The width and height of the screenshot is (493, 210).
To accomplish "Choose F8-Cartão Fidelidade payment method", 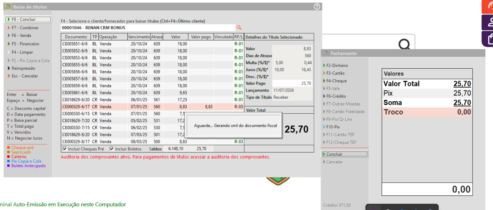I will 345,111.
